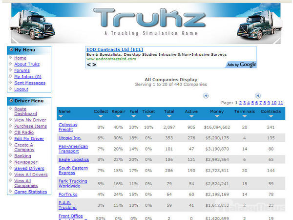The image size is (293, 220).
Task: Click the Driver Menu header icon
Action: pyautogui.click(x=11, y=101)
